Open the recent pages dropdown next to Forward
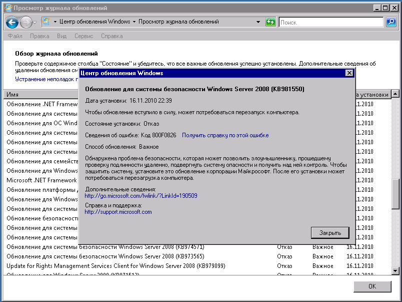Image resolution: width=402 pixels, height=302 pixels. (x=35, y=22)
